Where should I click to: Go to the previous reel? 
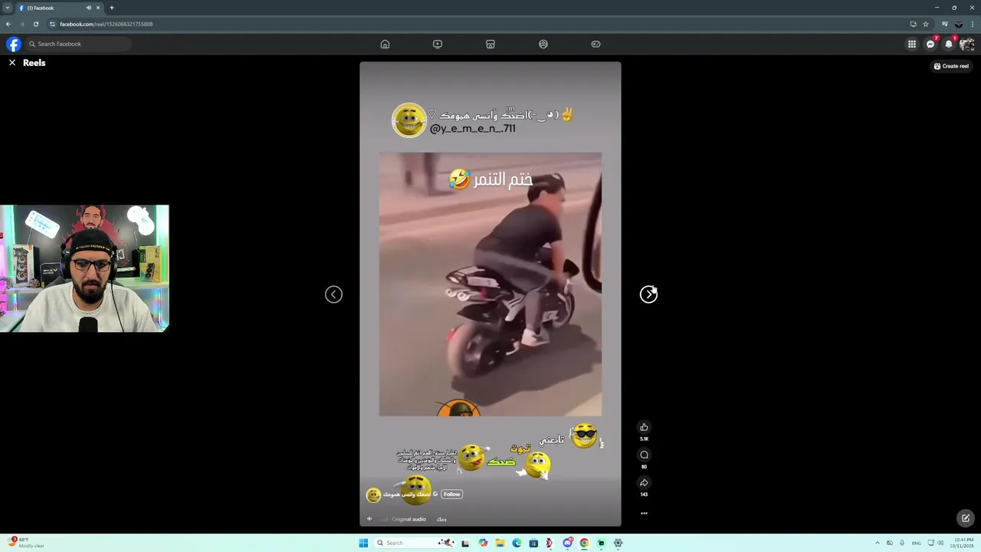tap(333, 294)
